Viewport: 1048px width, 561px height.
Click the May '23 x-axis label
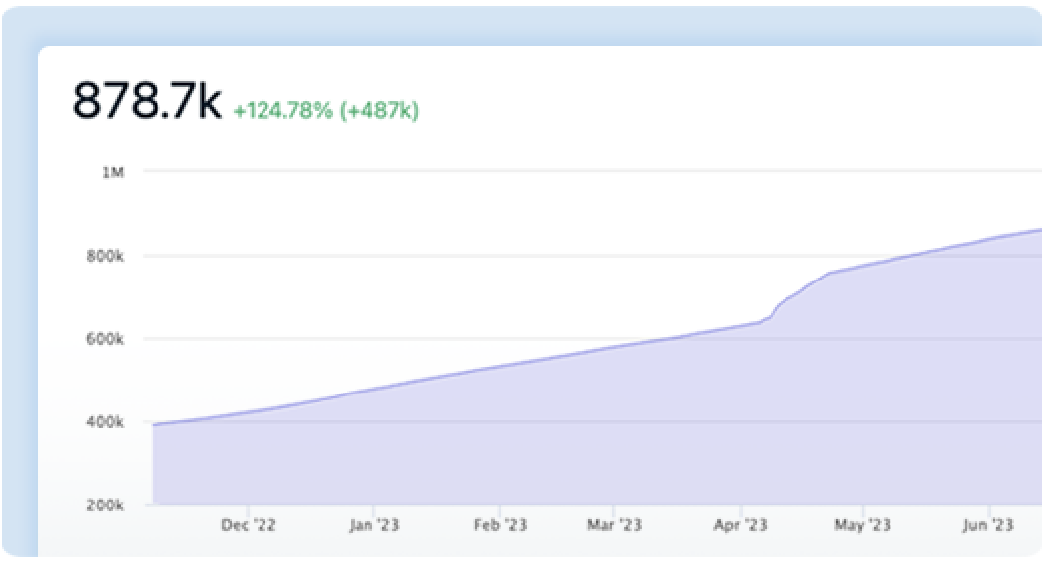pyautogui.click(x=862, y=525)
